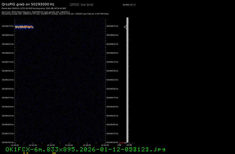235x154 pixels.
Task: Click the QrssPiG grab title text
Action: 28,4
